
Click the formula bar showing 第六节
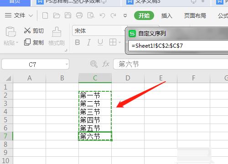coord(171,64)
